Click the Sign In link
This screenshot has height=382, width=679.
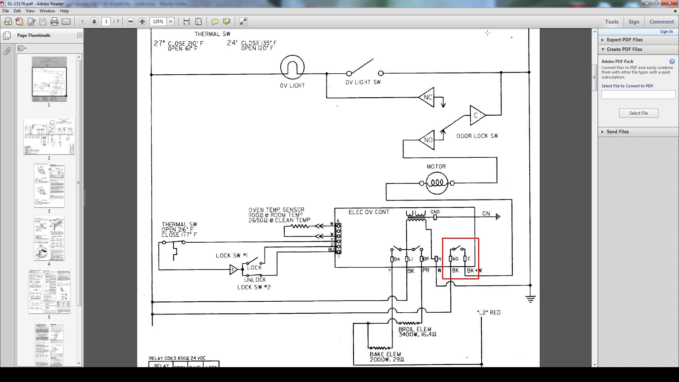pyautogui.click(x=666, y=31)
